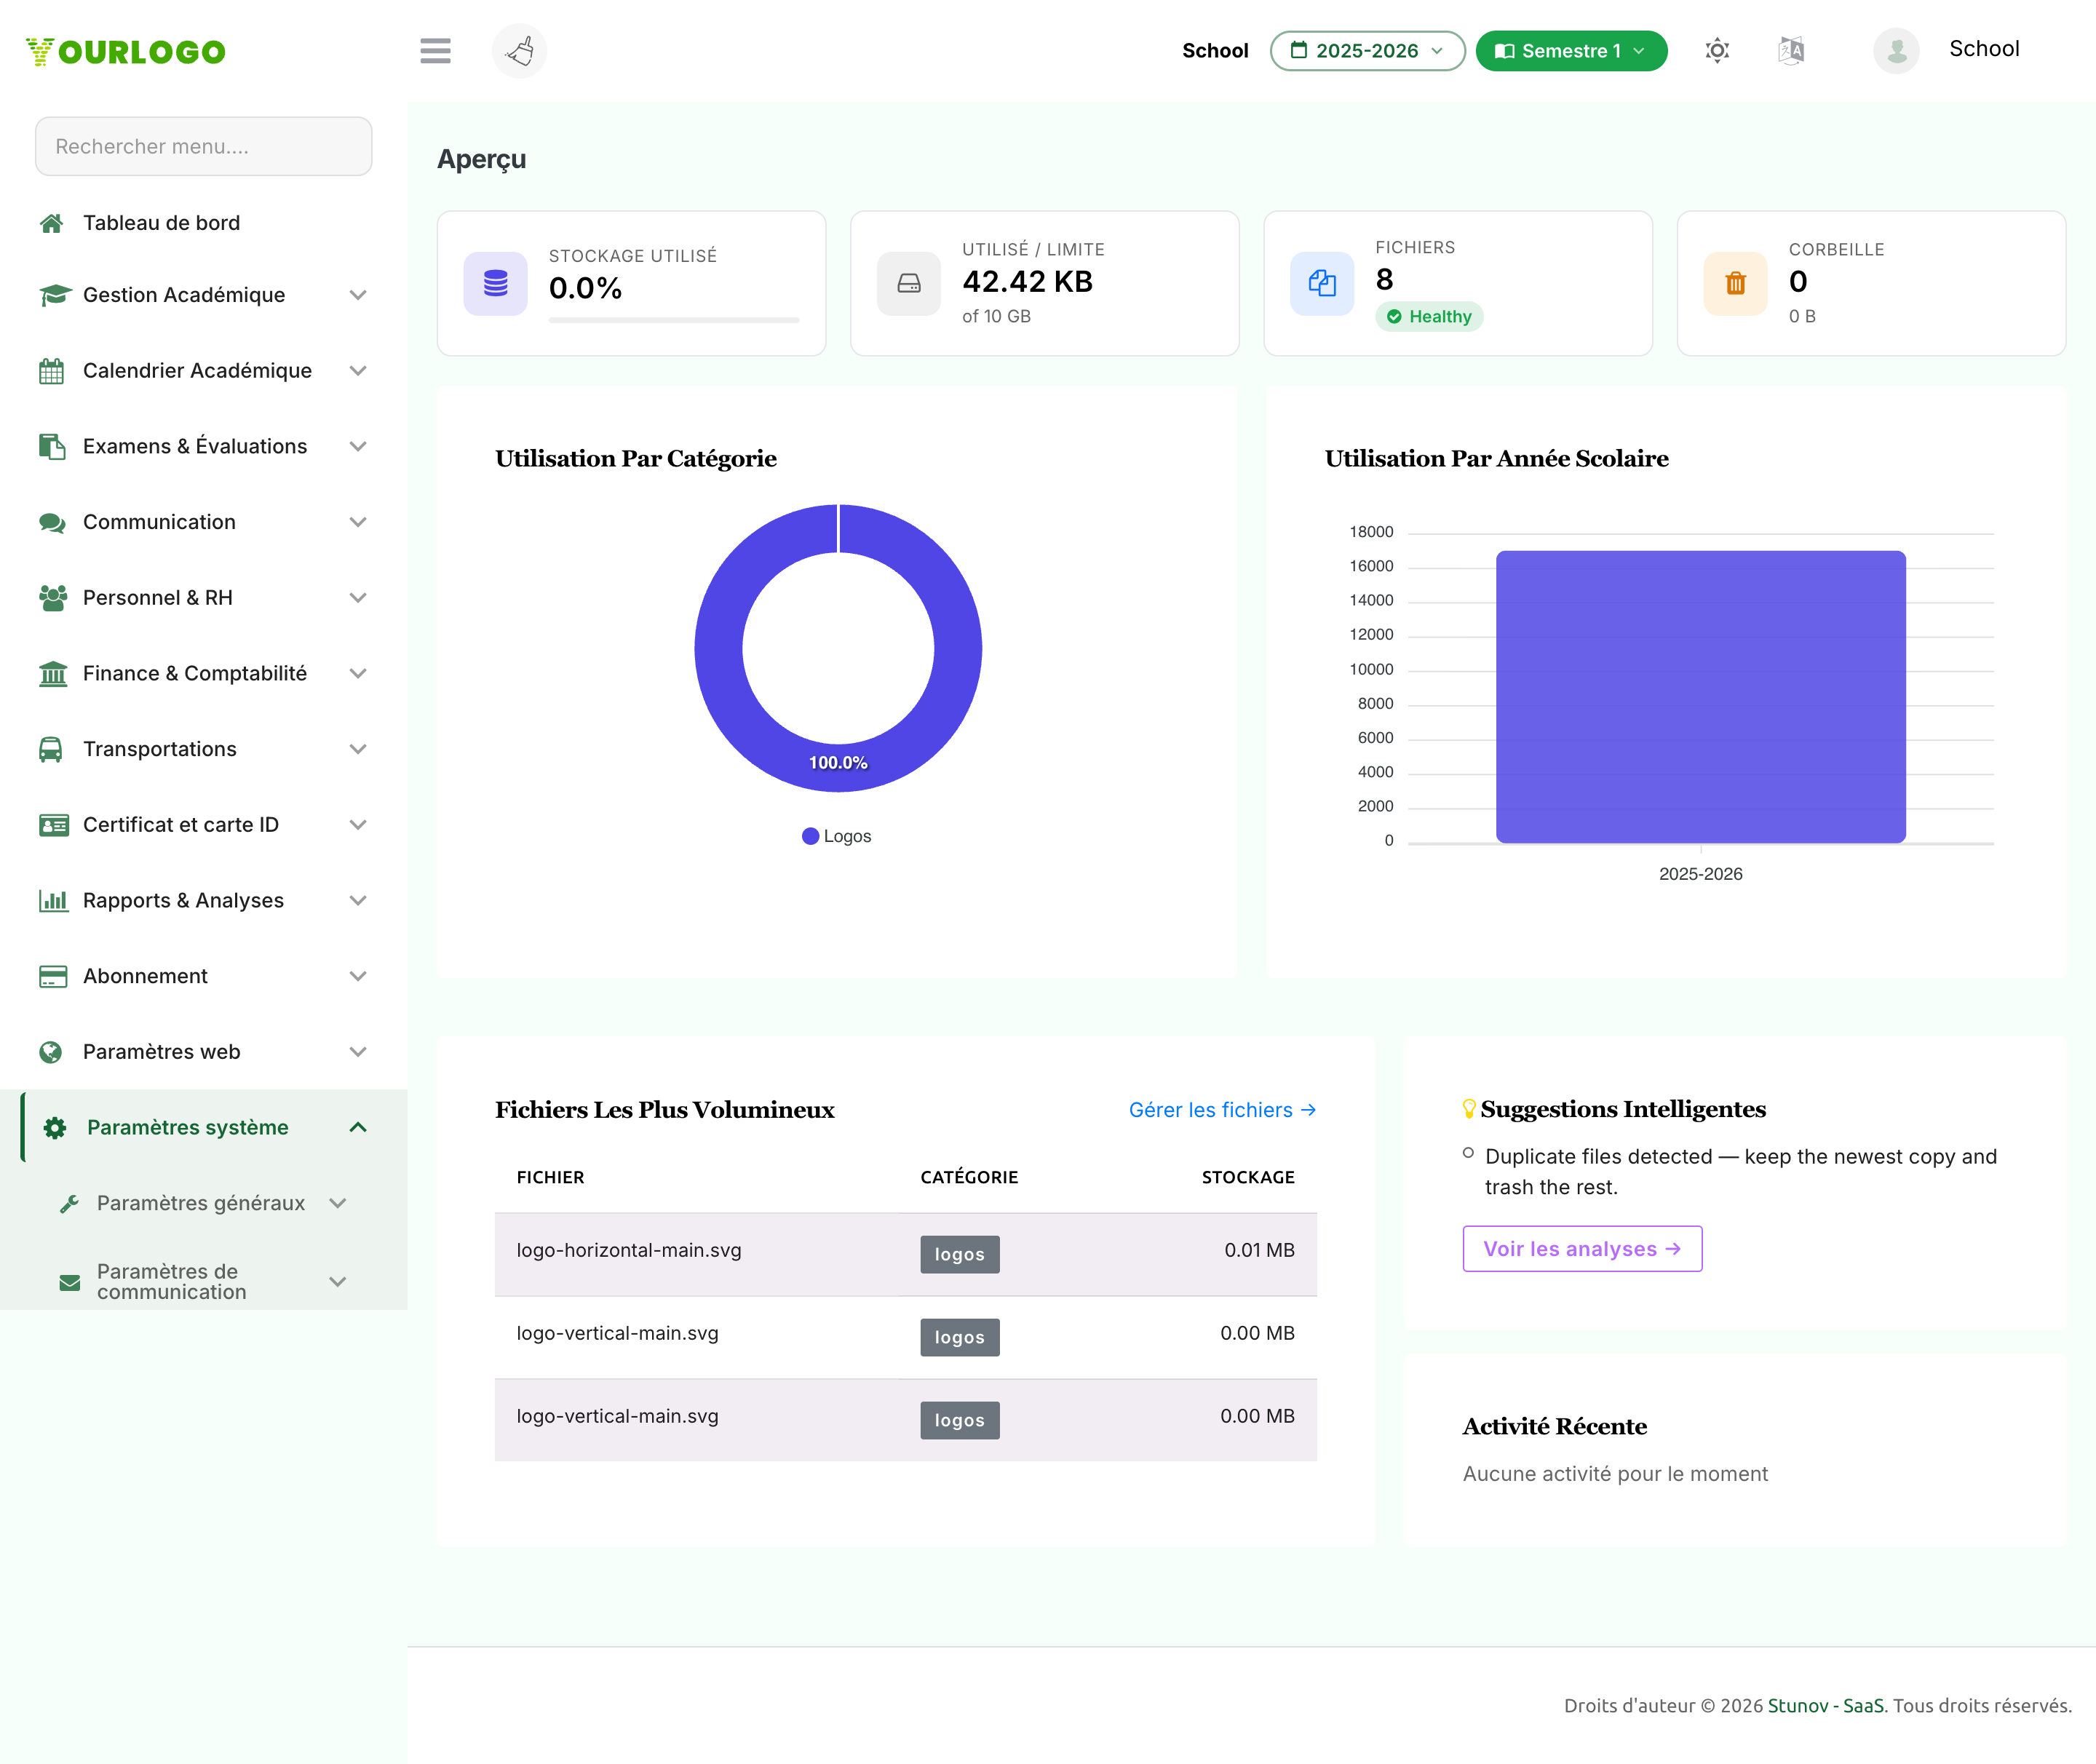
Task: Click the STOCKAGE column header
Action: click(x=1248, y=1178)
